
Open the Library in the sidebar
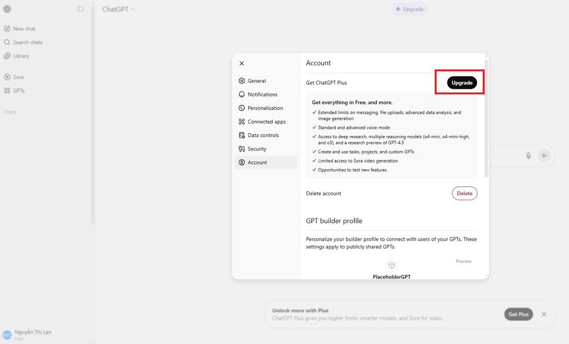coord(21,56)
